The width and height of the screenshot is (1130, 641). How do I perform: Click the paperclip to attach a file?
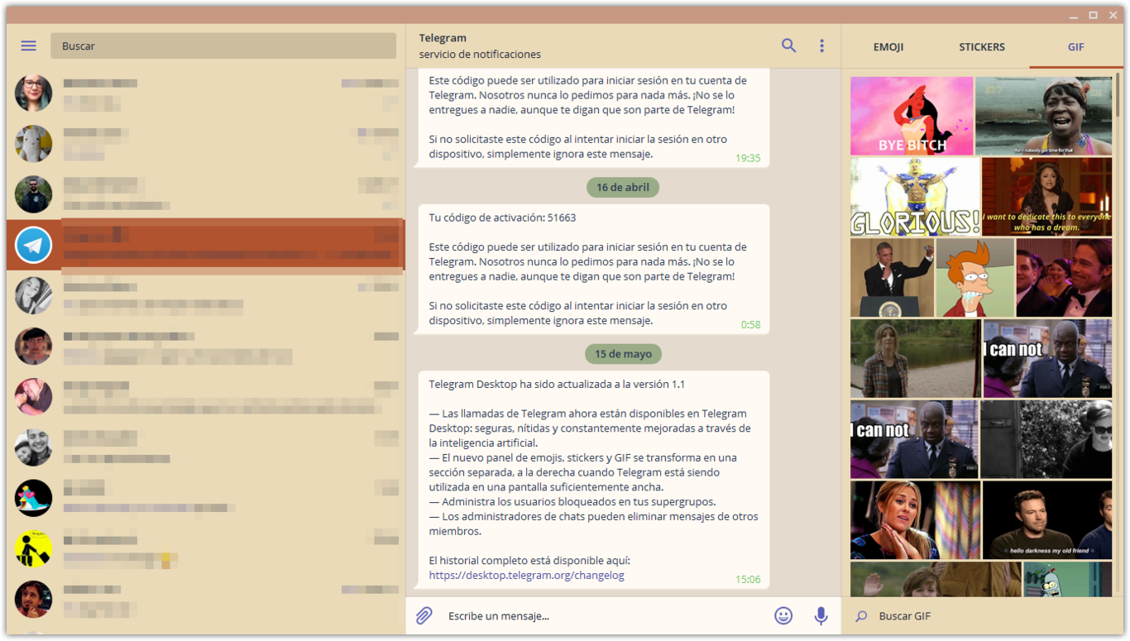424,615
